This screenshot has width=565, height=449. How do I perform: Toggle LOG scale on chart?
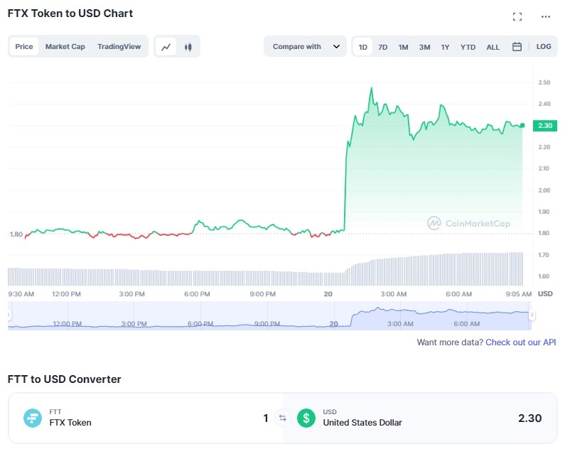coord(544,47)
